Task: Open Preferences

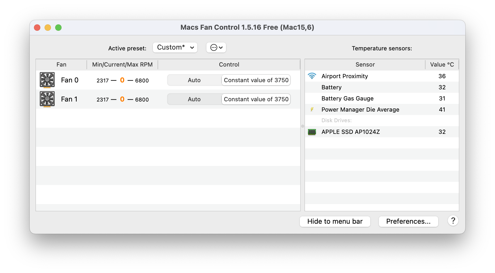Action: [408, 221]
